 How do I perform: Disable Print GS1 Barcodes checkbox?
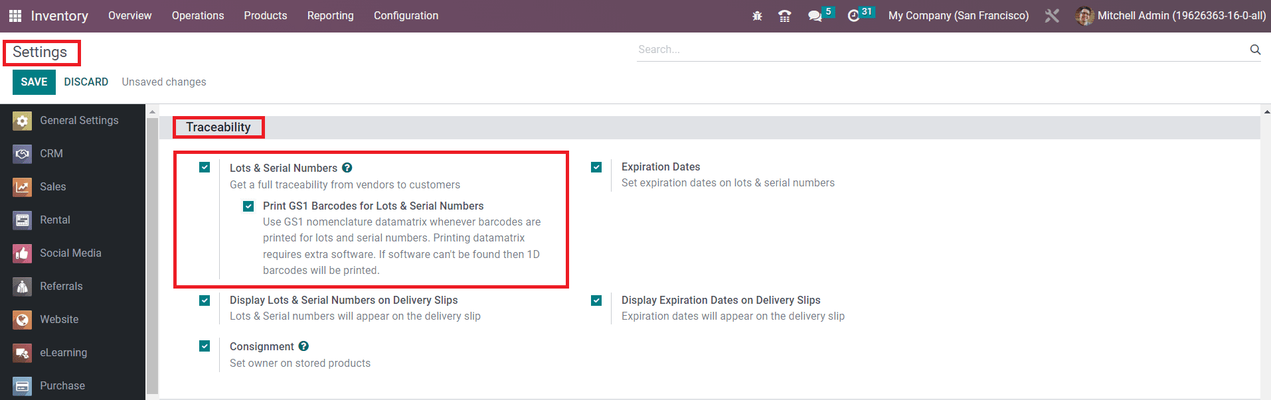click(x=248, y=206)
